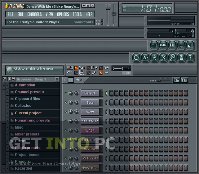Open the TOOLS menu
This screenshot has width=199, height=174.
click(77, 14)
